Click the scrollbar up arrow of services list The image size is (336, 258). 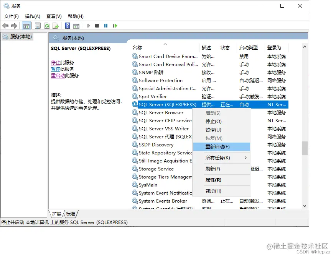(x=305, y=47)
